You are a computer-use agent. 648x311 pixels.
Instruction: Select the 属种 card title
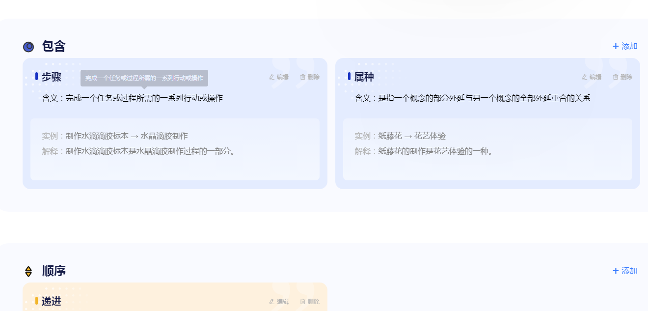click(x=364, y=77)
